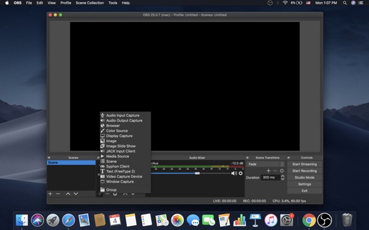369x230 pixels.
Task: Select Group folder entry in menu
Action: click(125, 190)
